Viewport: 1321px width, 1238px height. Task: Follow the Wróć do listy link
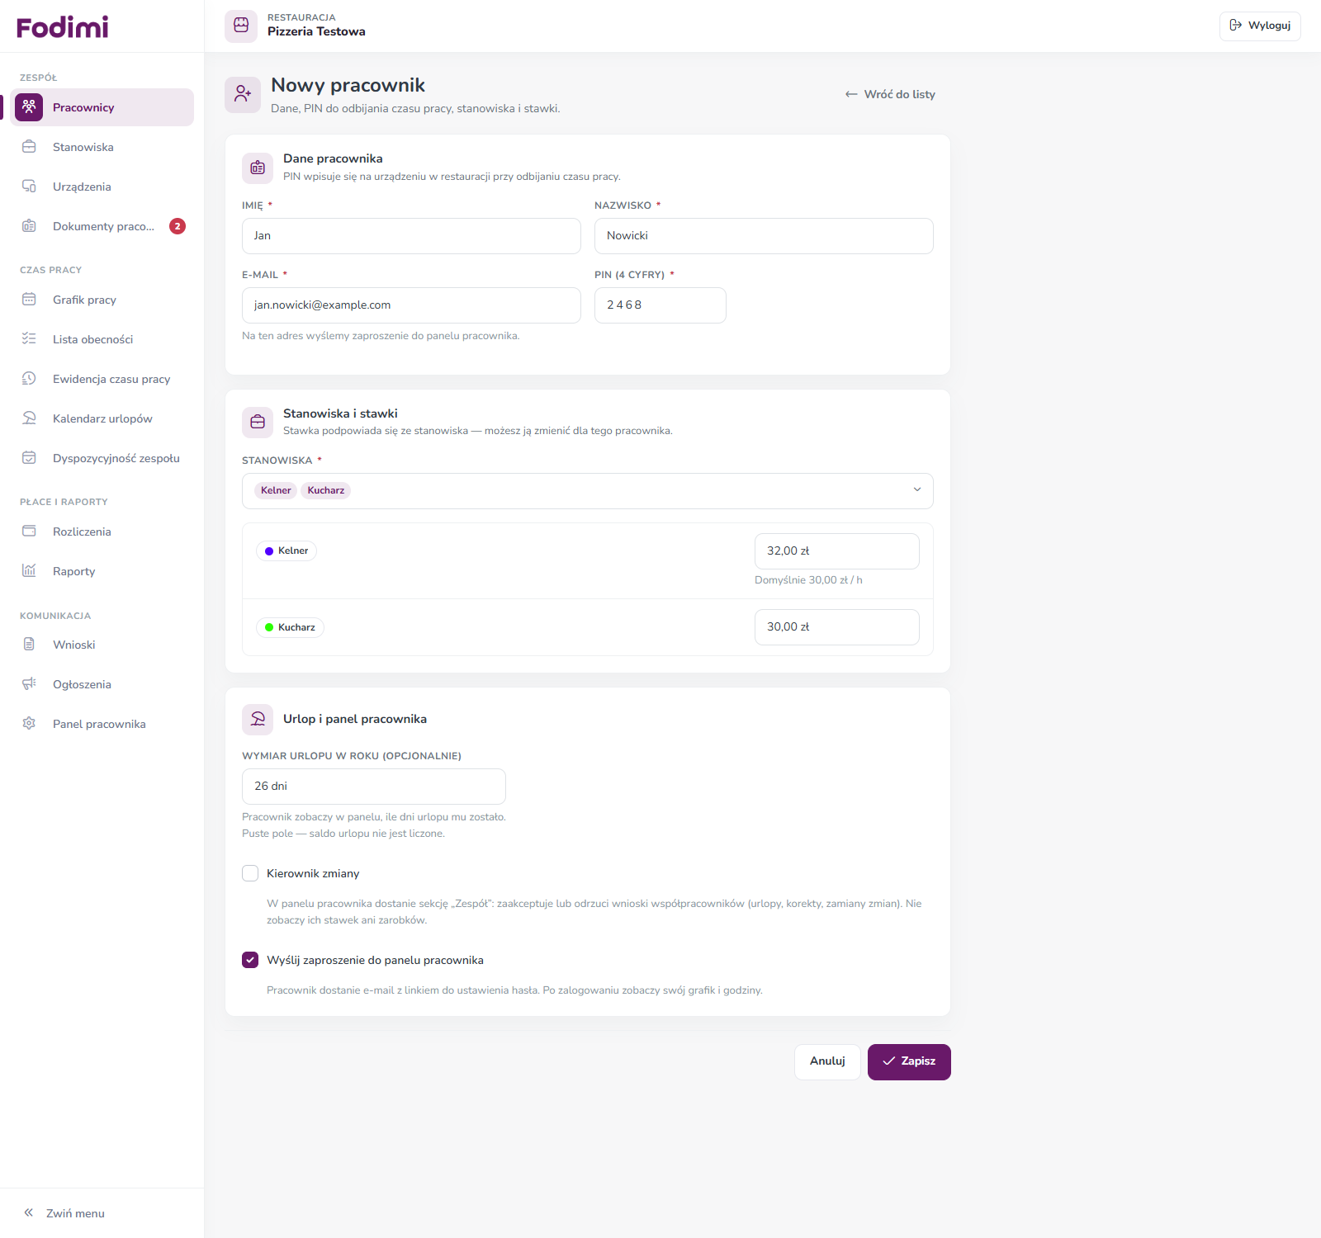tap(890, 94)
